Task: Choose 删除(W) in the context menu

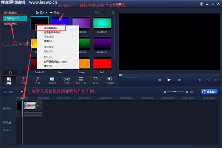Action: (x=58, y=51)
